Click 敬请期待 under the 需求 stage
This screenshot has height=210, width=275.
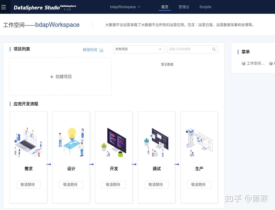[x=28, y=184]
